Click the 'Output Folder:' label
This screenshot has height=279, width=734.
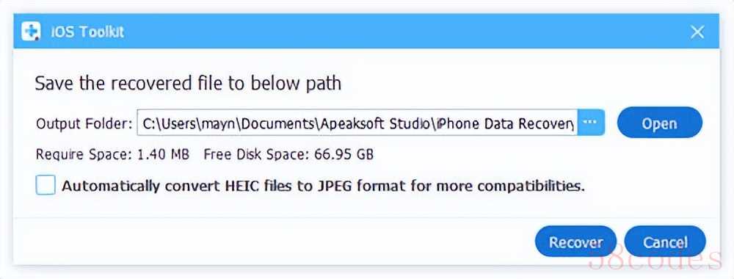[x=84, y=123]
